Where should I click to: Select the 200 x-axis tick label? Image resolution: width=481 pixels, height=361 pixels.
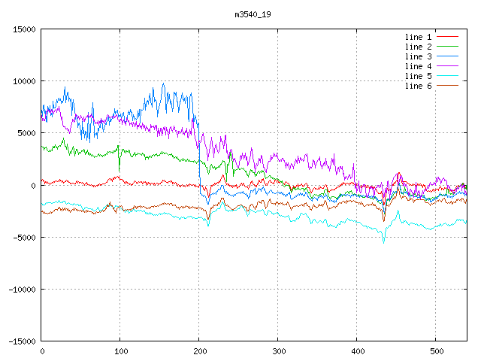point(199,351)
